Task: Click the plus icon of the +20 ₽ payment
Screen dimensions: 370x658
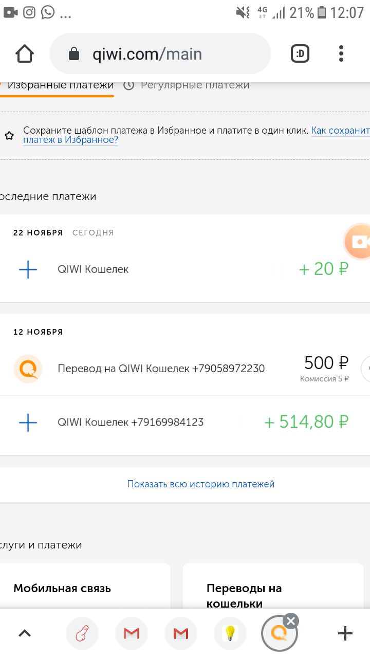Action: tap(28, 269)
